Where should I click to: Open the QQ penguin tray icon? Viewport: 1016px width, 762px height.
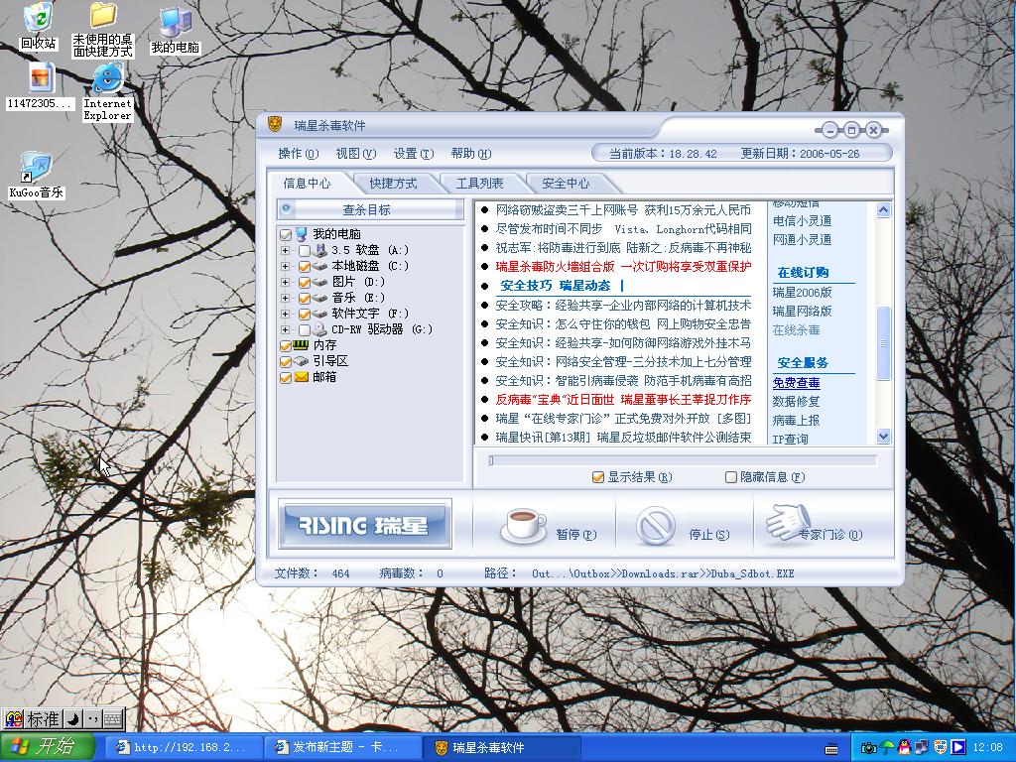click(x=905, y=748)
